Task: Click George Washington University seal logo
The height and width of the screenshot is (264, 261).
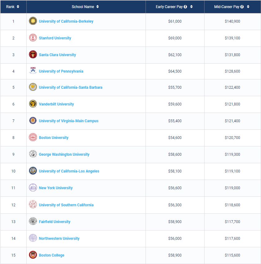Action: (x=33, y=154)
